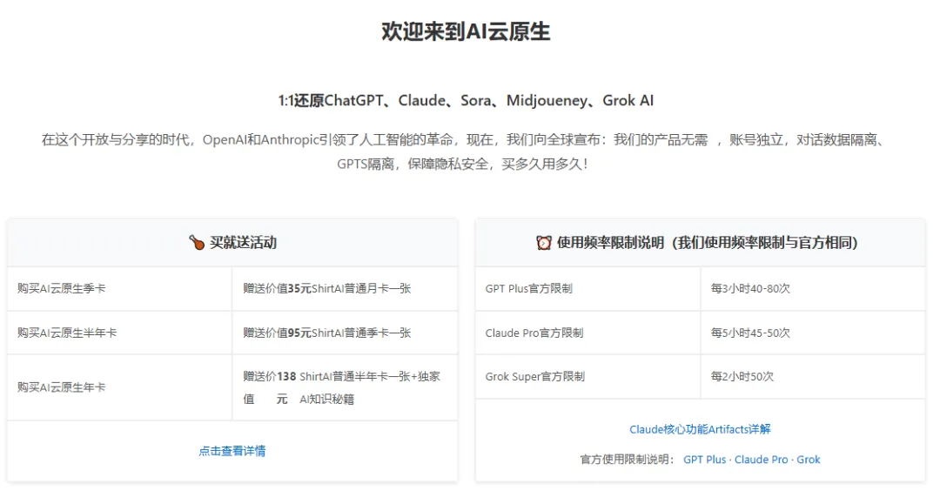Select the 欢迎来到AI云原生 heading
The width and height of the screenshot is (940, 491).
coord(466,31)
